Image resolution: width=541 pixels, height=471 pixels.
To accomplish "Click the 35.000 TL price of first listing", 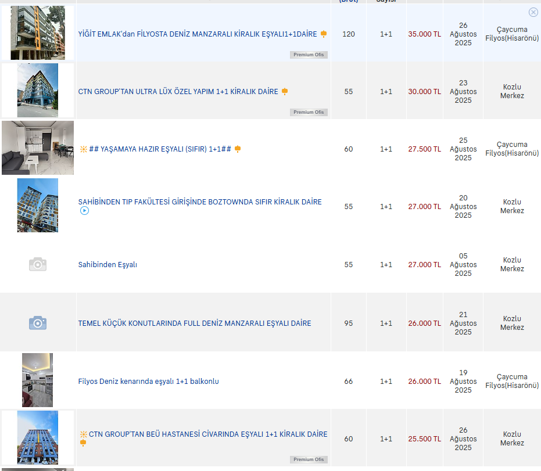I will coord(424,34).
